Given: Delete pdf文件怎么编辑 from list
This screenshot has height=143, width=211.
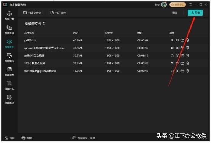Looking at the screenshot, I should 188,56.
